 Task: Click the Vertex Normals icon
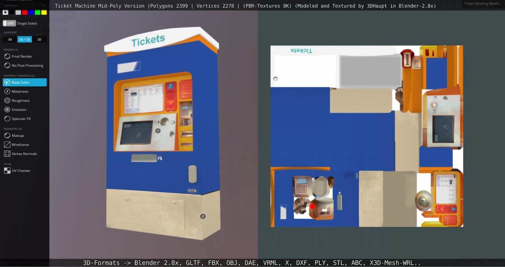click(x=7, y=154)
